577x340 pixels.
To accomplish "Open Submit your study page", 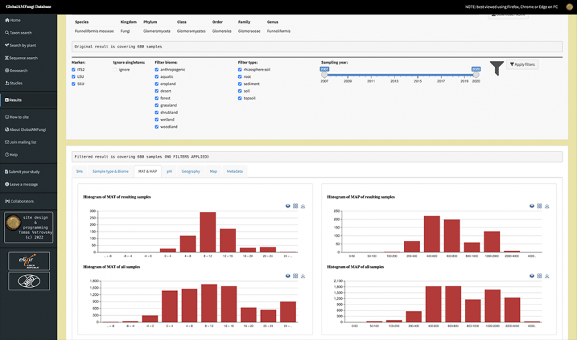I will pyautogui.click(x=28, y=172).
